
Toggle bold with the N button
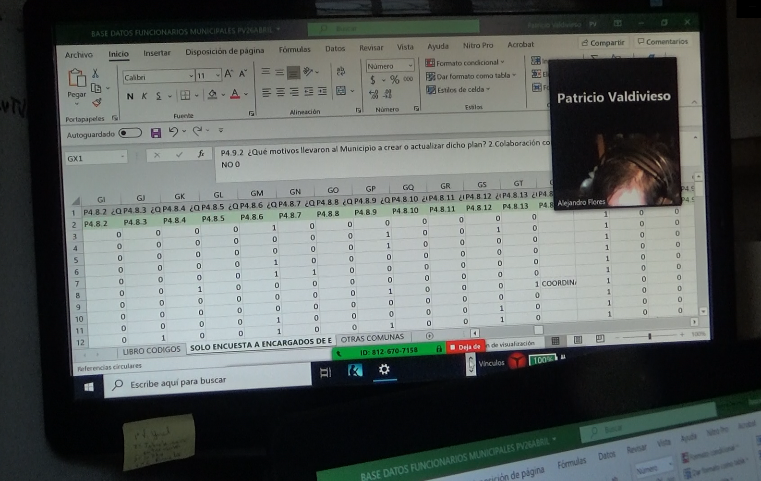click(130, 96)
